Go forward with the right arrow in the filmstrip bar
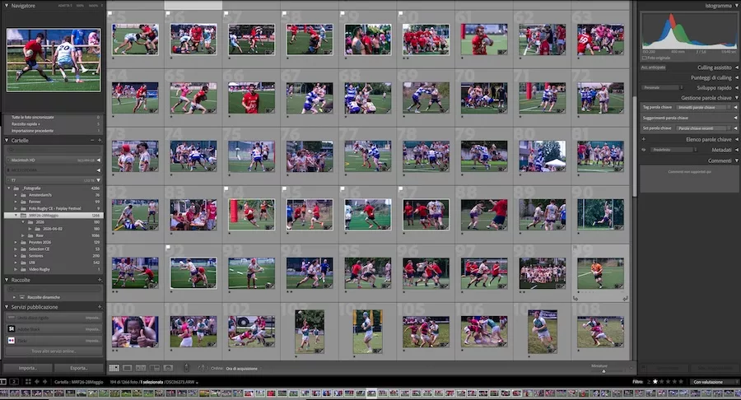741x400 pixels. (45, 382)
